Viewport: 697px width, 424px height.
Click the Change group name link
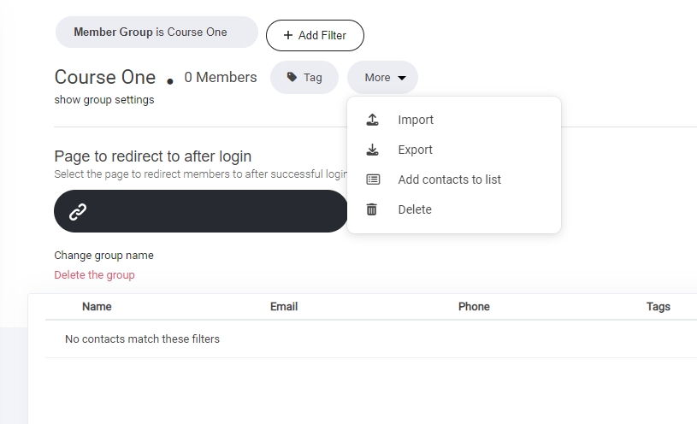coord(103,255)
